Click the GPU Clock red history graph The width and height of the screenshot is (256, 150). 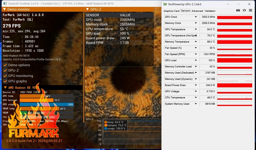(235, 17)
